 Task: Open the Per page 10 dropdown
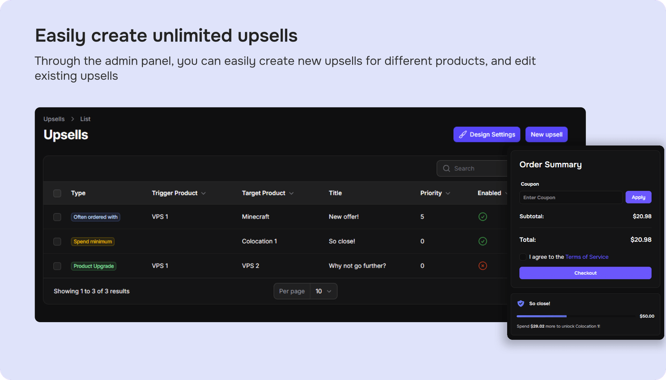click(x=323, y=291)
